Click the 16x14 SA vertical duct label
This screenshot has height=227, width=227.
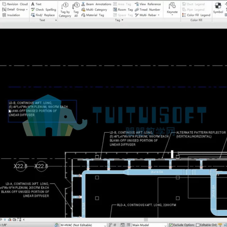(84, 209)
